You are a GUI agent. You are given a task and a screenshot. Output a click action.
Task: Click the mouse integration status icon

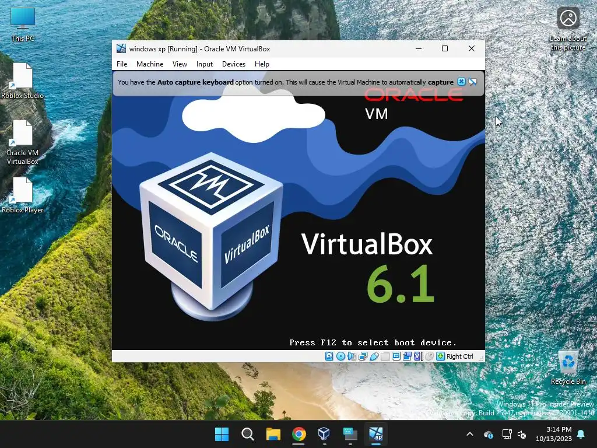pos(430,356)
